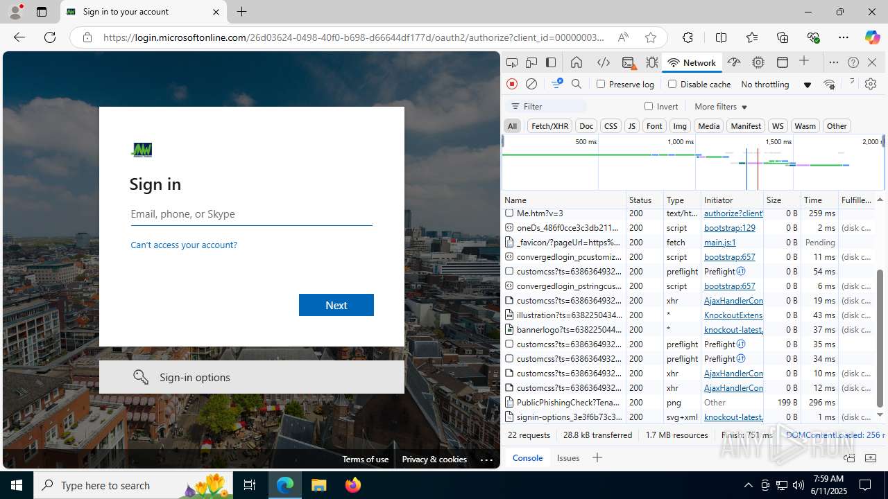Screen dimensions: 888x499
Task: Select the Fetch/XHR filter chip
Action: tap(549, 125)
